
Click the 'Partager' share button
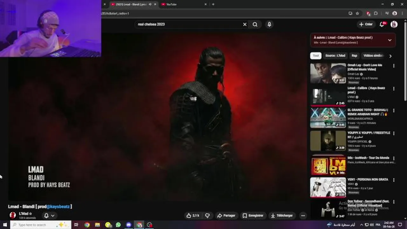(226, 216)
